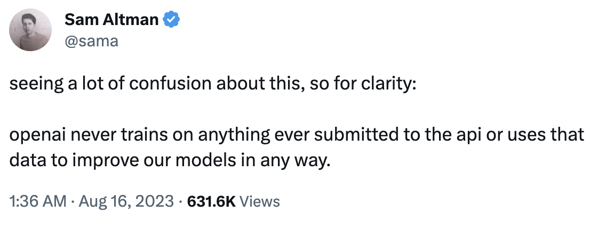Screen dimensions: 590x228
Task: Click the separator dot after 2023
Action: pos(182,201)
